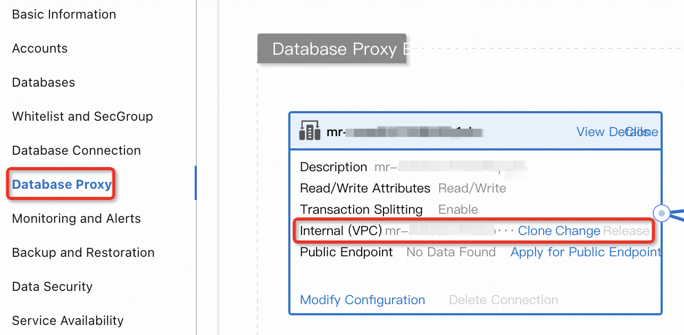The width and height of the screenshot is (684, 335).
Task: Go to the Accounts section
Action: point(40,48)
